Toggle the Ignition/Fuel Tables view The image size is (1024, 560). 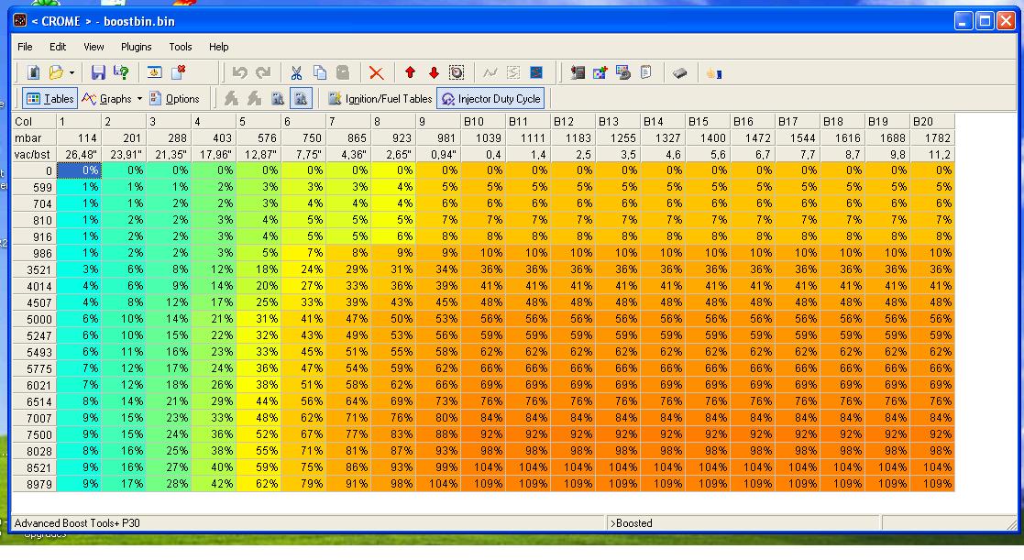(380, 99)
